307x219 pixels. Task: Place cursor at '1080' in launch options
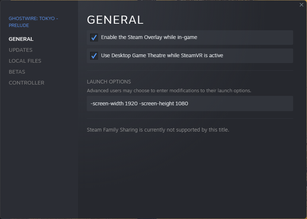(182, 103)
